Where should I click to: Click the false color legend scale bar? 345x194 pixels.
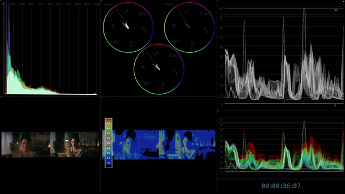pos(108,143)
